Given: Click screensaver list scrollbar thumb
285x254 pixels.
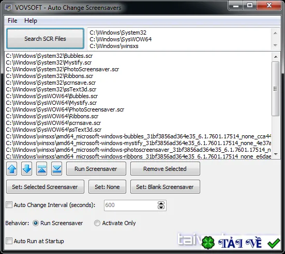Looking at the screenshot, I should tap(276, 89).
